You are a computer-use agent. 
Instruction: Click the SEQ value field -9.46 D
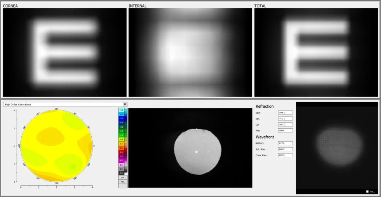(285, 112)
